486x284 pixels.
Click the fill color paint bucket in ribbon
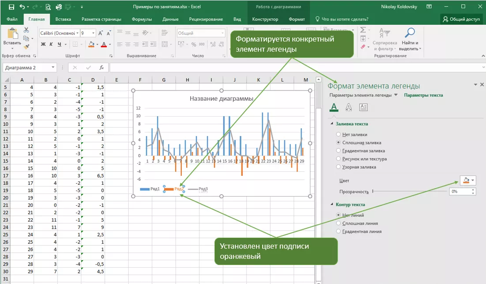click(91, 44)
